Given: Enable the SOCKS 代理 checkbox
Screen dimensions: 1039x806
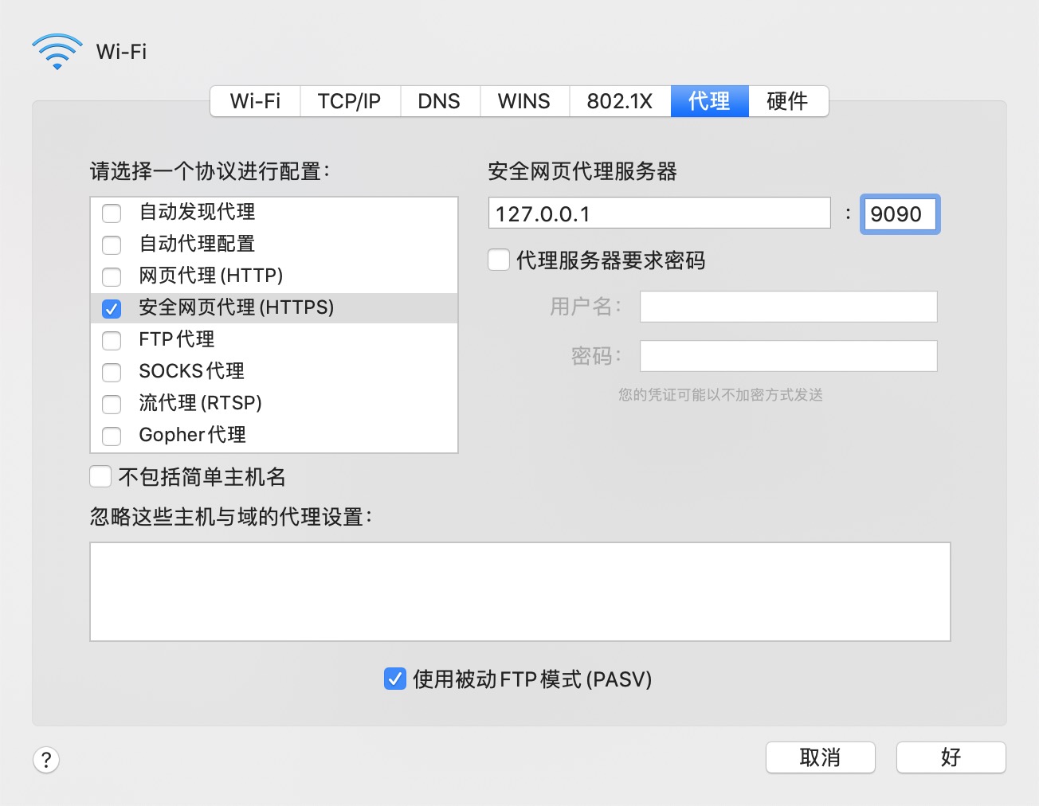Looking at the screenshot, I should click(x=112, y=372).
